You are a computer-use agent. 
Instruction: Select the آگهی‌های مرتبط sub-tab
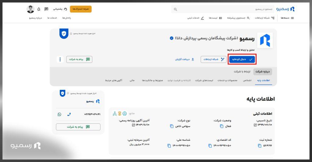coord(114,81)
